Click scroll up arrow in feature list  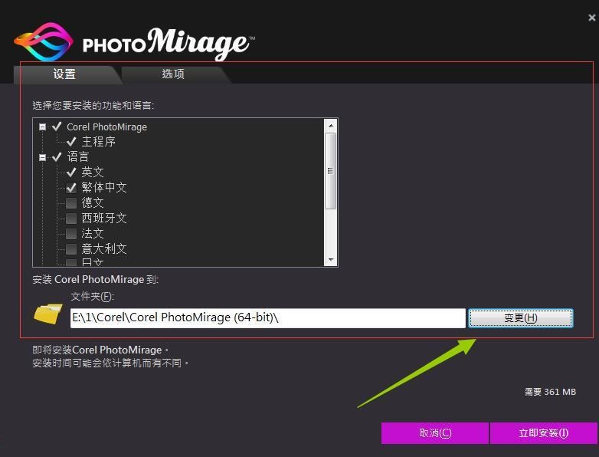(331, 126)
